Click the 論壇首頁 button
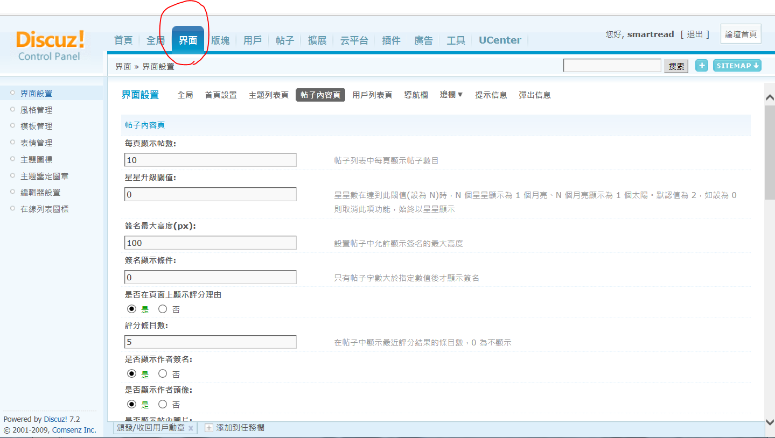The image size is (775, 438). pyautogui.click(x=741, y=34)
